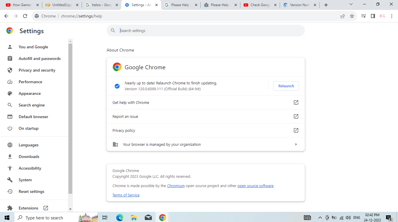Viewport: 398px width, 222px height.
Task: Click the System wrench icon
Action: [x=10, y=180]
